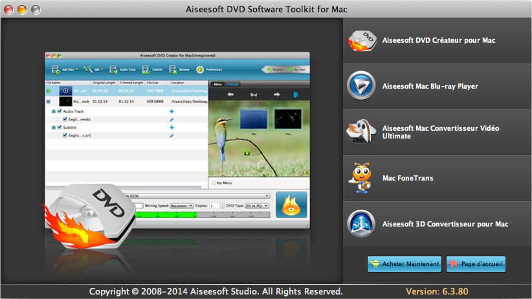Collapse the Kic...mvb file row expander
Viewport: 532px width, 299px height.
pos(49,102)
